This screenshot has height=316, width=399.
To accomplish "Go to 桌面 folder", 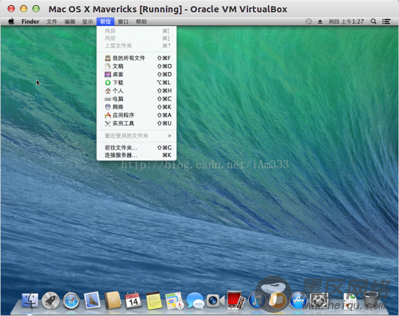I will (x=137, y=74).
